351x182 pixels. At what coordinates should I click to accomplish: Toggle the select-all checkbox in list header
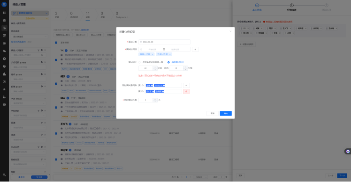[56, 43]
